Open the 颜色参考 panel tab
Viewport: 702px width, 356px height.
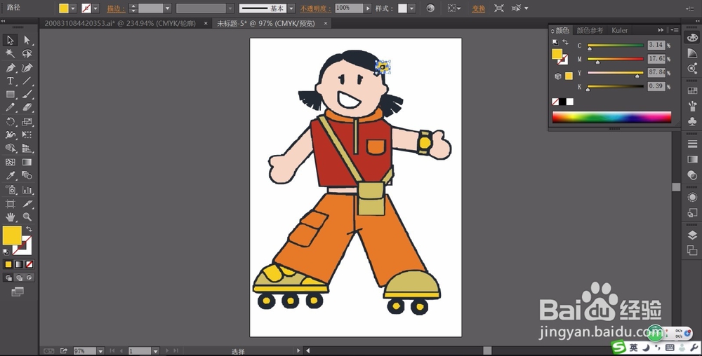coord(590,30)
